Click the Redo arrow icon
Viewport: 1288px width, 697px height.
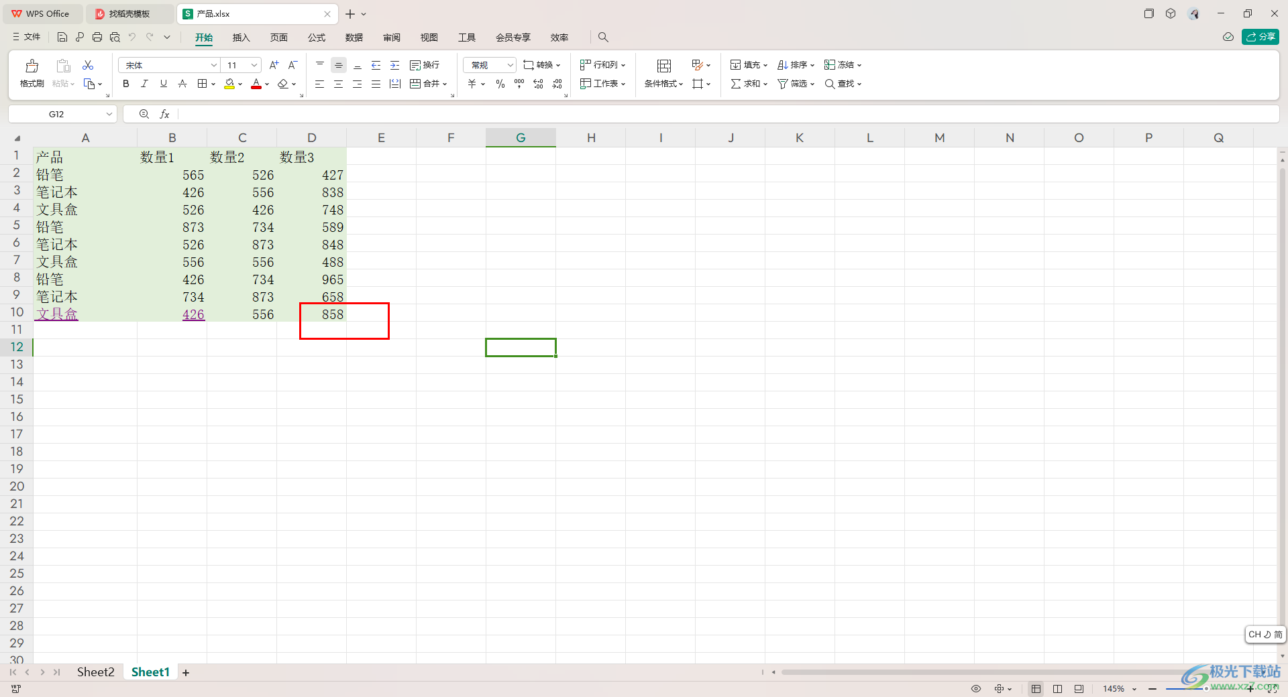150,38
